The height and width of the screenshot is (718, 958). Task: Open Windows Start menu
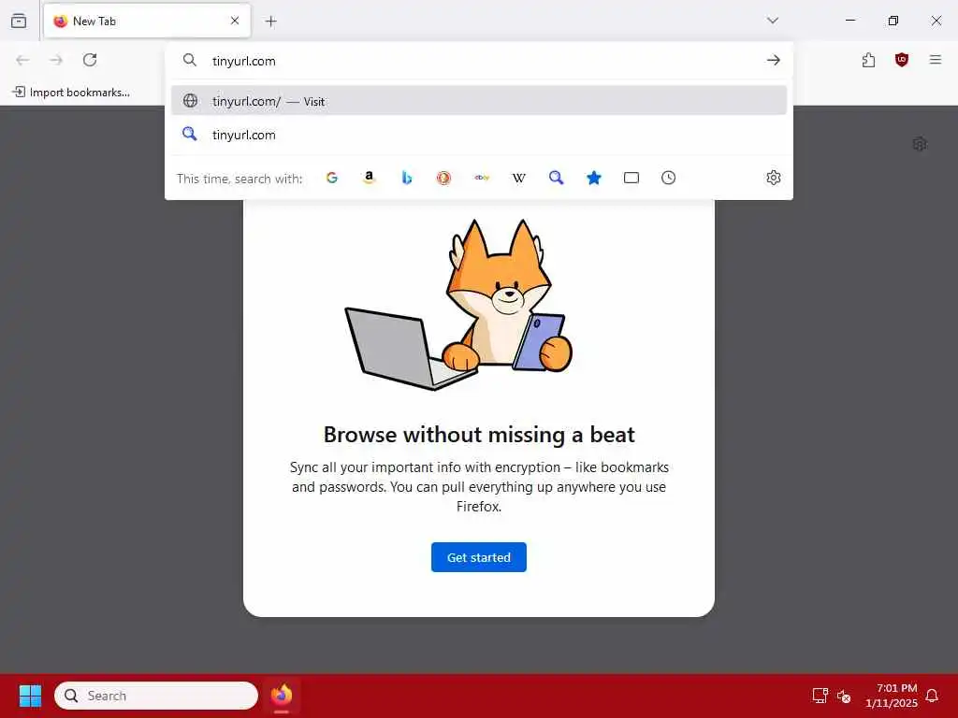[30, 696]
